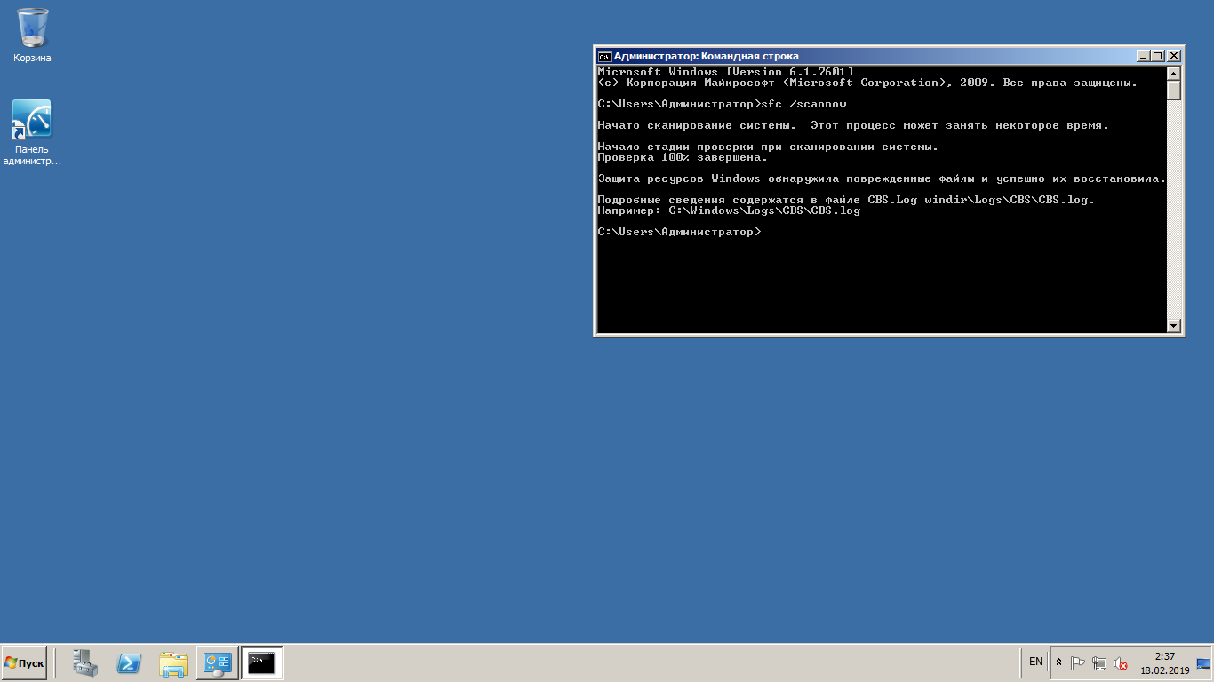This screenshot has width=1214, height=682.
Task: Open the Панель администр... desktop shortcut
Action: (x=32, y=133)
